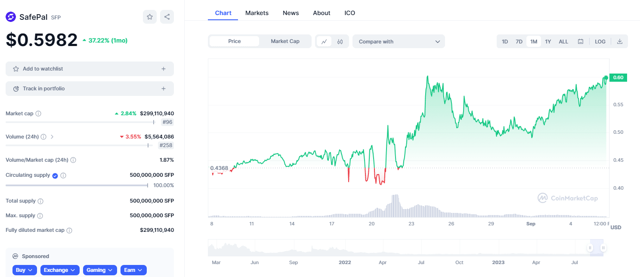Image resolution: width=640 pixels, height=277 pixels.
Task: Open the News tab
Action: [291, 13]
